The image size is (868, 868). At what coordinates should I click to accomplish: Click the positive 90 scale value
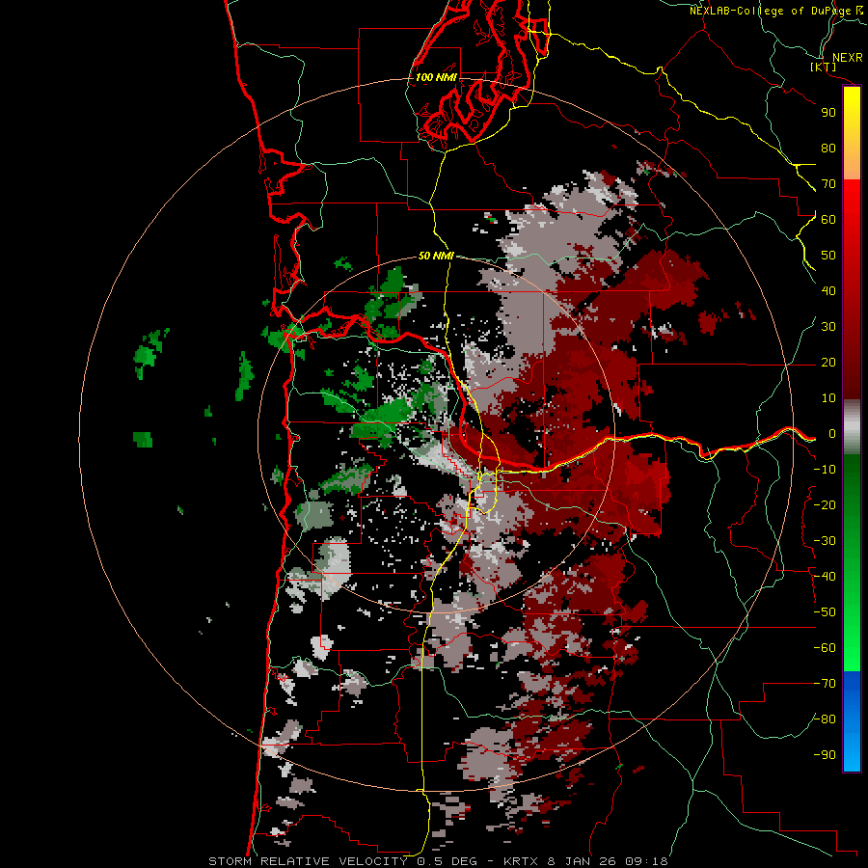point(828,113)
